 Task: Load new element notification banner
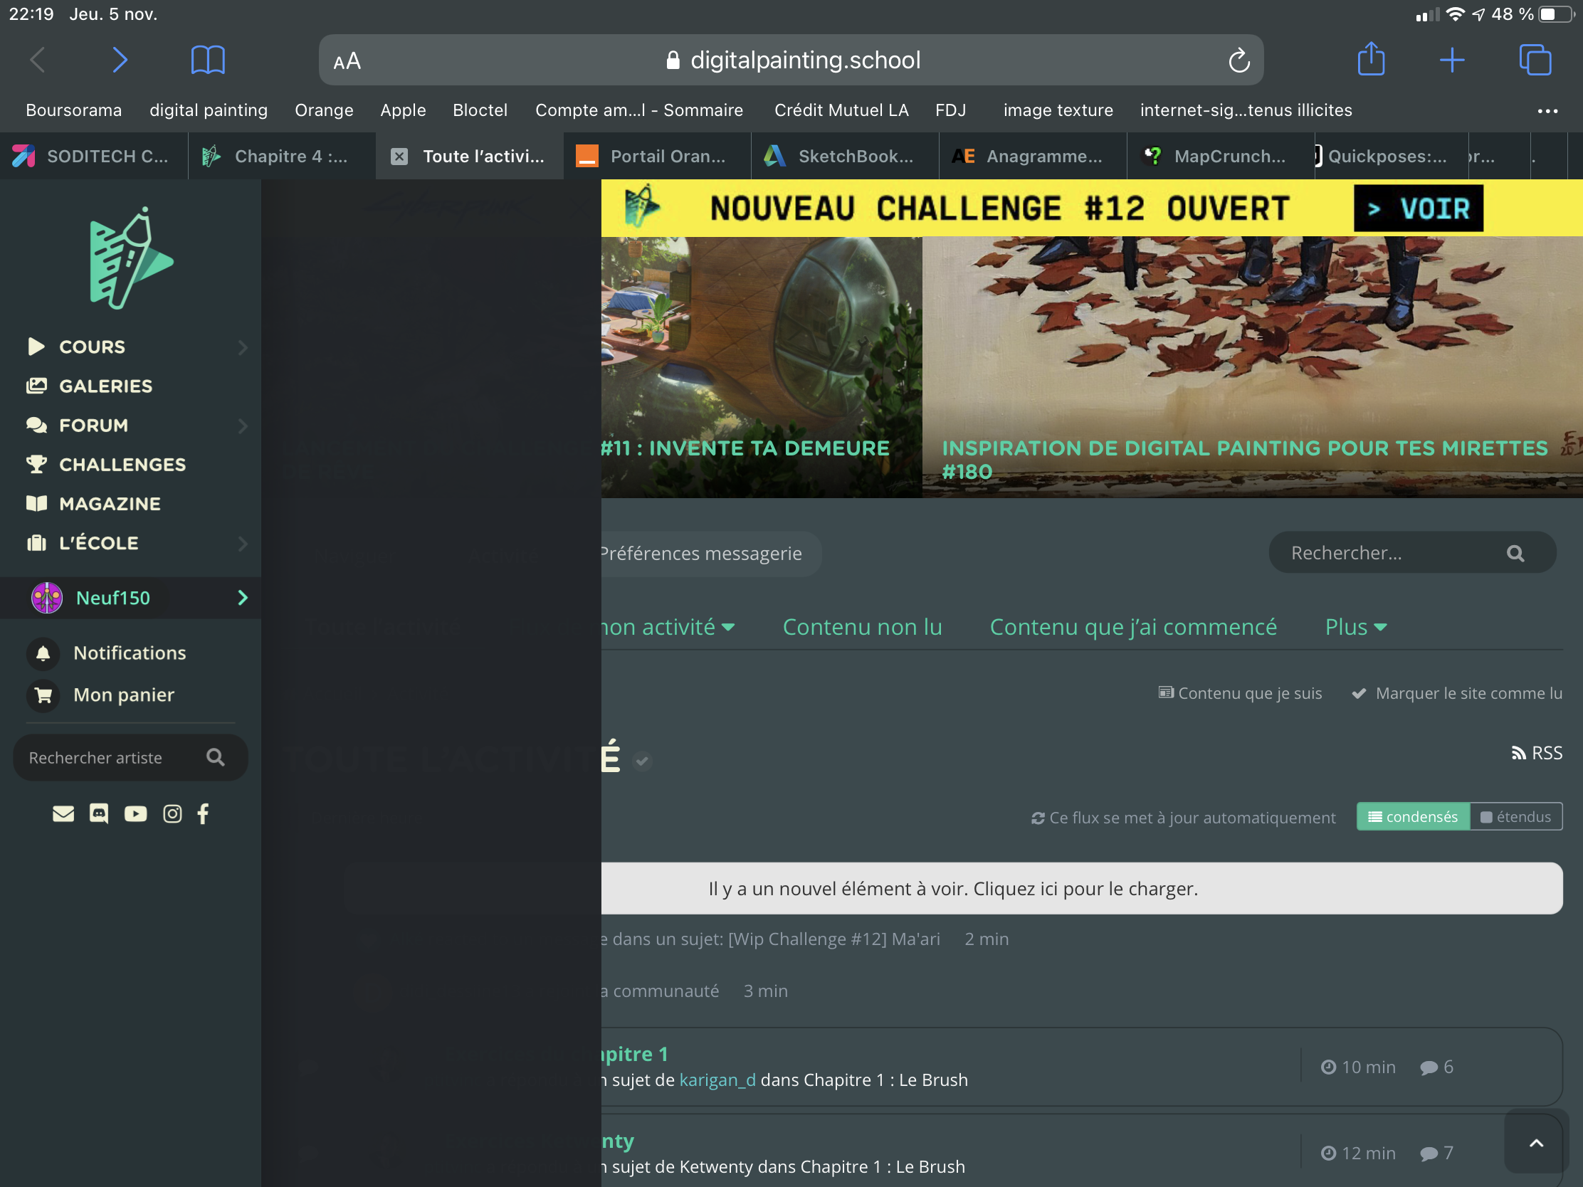tap(952, 888)
